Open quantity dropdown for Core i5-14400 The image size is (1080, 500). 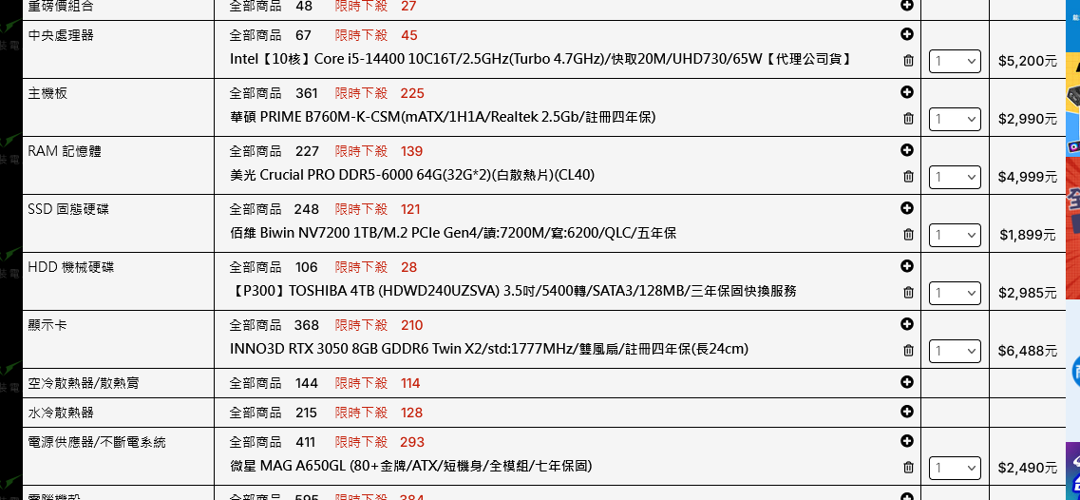(x=955, y=61)
